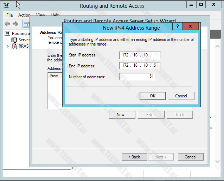Click the Routing and Remote Access title bar icon

coord(6,5)
